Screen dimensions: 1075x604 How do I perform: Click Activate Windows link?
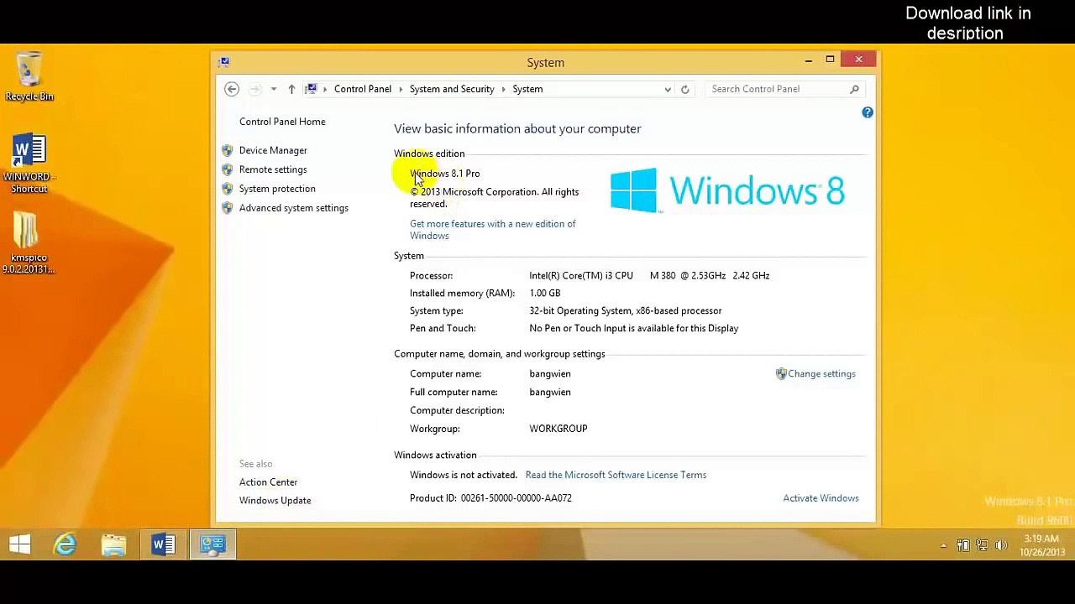pos(821,498)
